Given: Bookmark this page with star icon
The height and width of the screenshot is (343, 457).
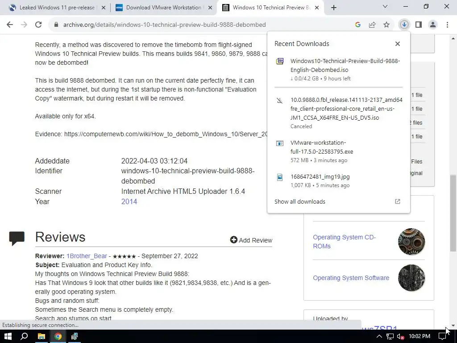Looking at the screenshot, I should (386, 25).
